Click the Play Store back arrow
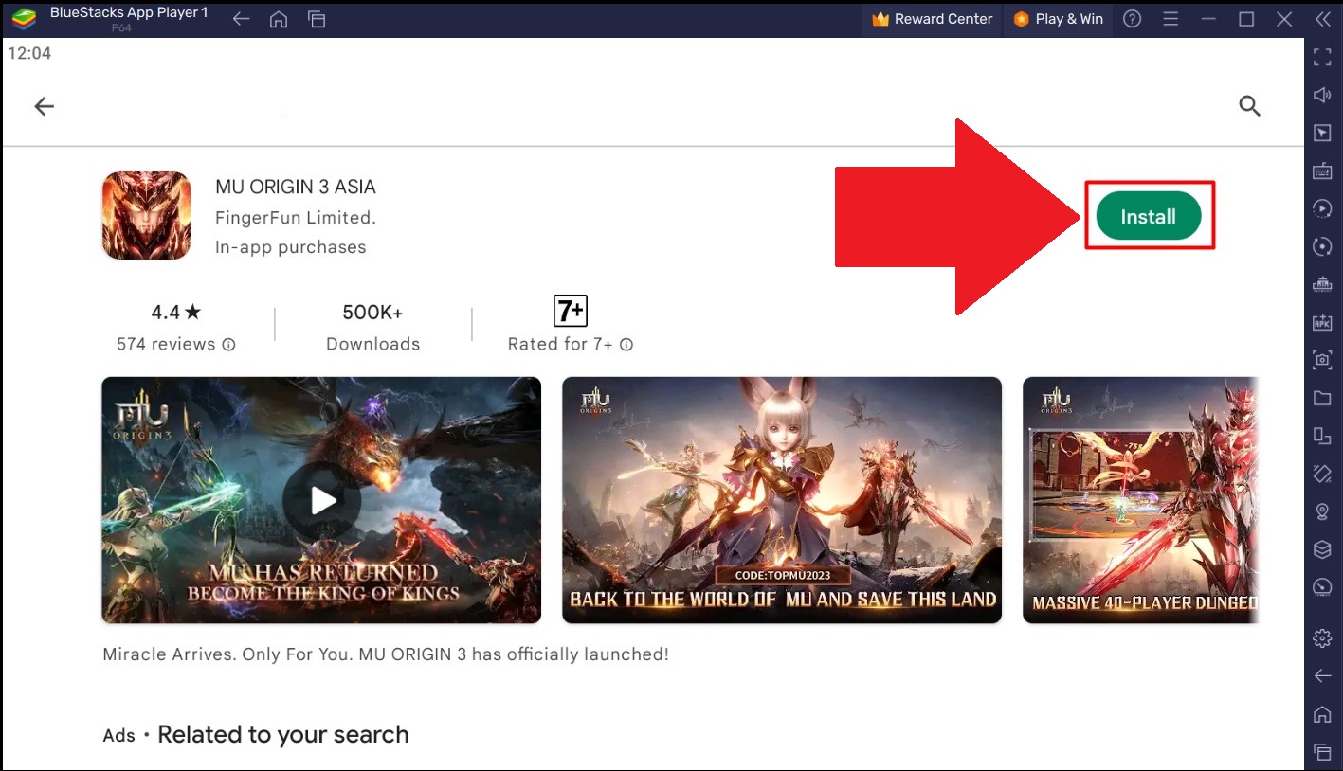 point(44,106)
